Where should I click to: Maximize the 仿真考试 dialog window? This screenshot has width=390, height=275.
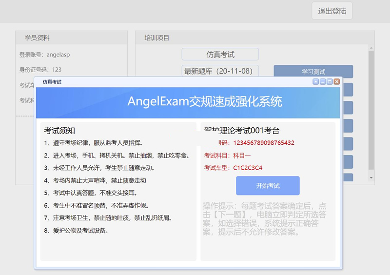(330, 82)
